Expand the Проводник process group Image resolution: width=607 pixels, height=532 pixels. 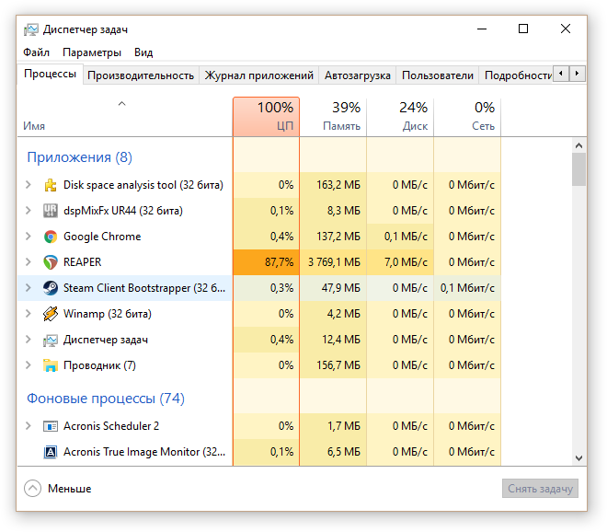(x=28, y=365)
